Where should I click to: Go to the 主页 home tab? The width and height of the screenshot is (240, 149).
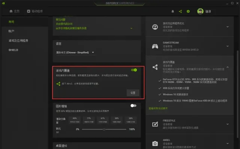14,11
